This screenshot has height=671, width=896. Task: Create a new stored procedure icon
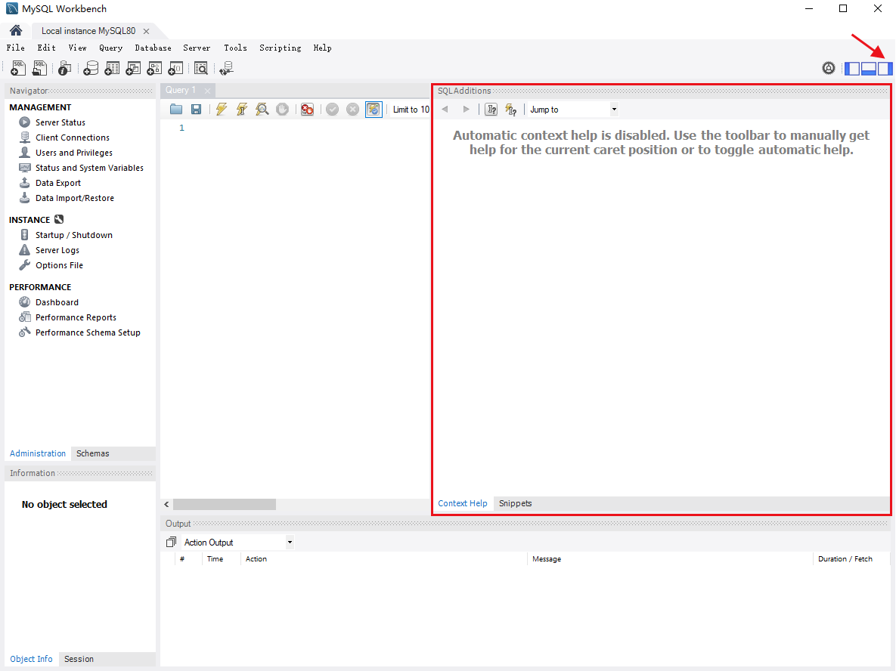pos(154,69)
